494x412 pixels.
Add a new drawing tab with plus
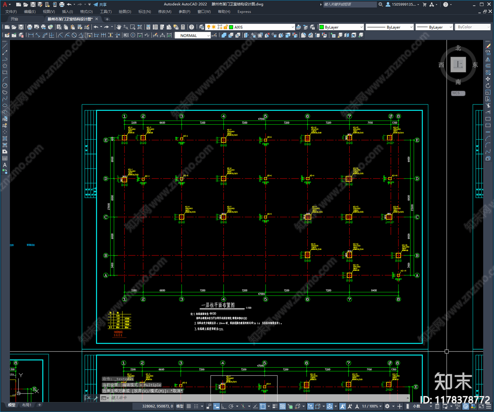point(107,19)
